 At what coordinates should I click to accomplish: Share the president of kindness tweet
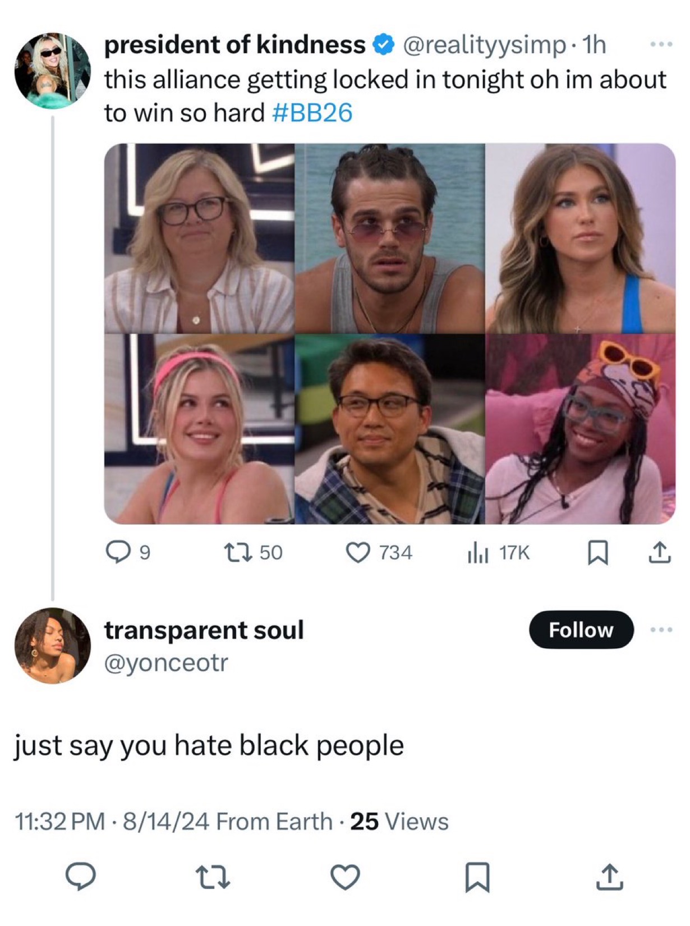(x=660, y=553)
